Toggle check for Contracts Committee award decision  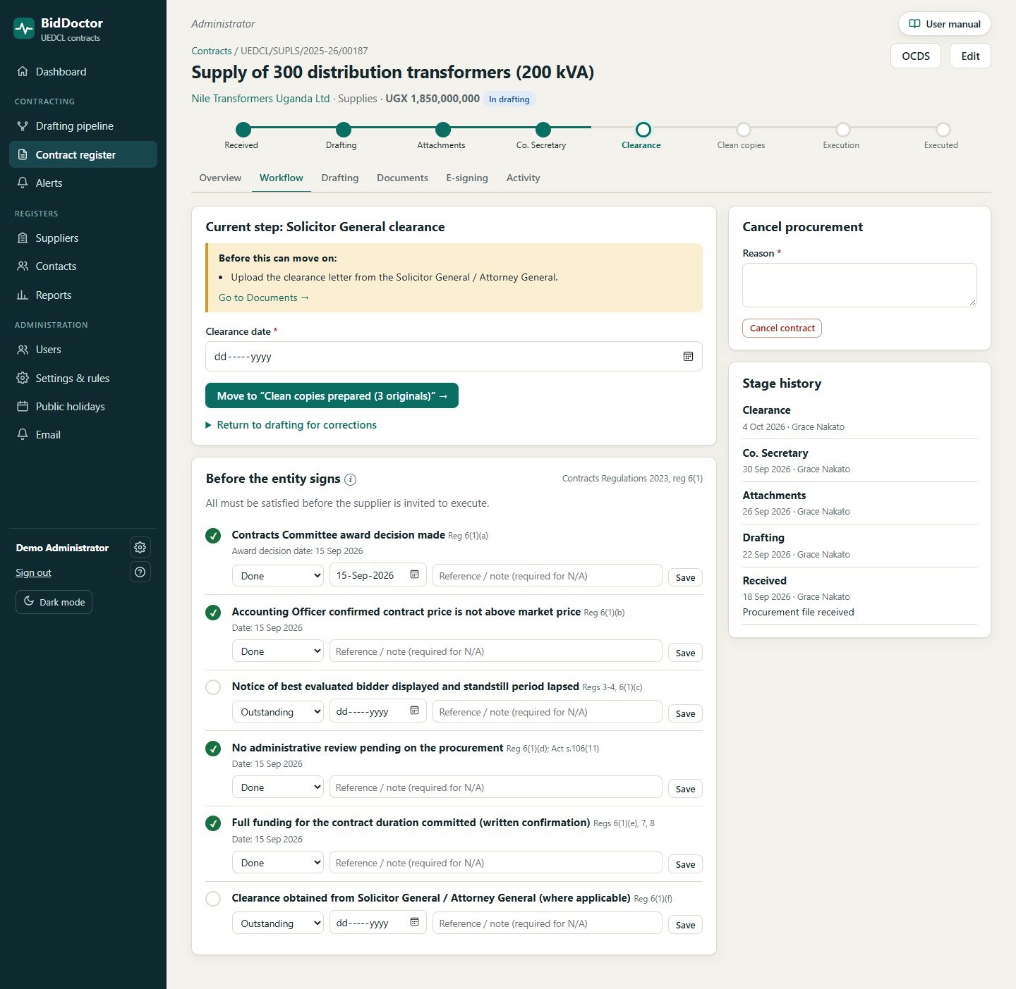pyautogui.click(x=213, y=536)
